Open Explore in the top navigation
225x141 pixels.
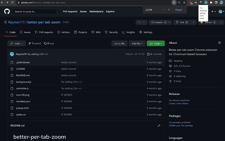pyautogui.click(x=110, y=12)
